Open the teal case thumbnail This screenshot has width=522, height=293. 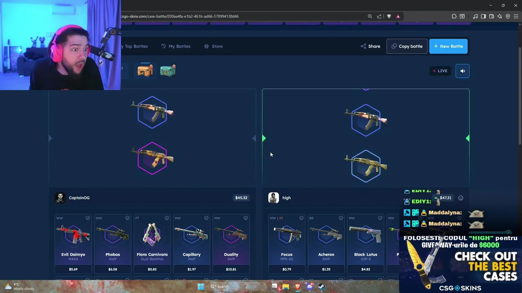(x=168, y=70)
